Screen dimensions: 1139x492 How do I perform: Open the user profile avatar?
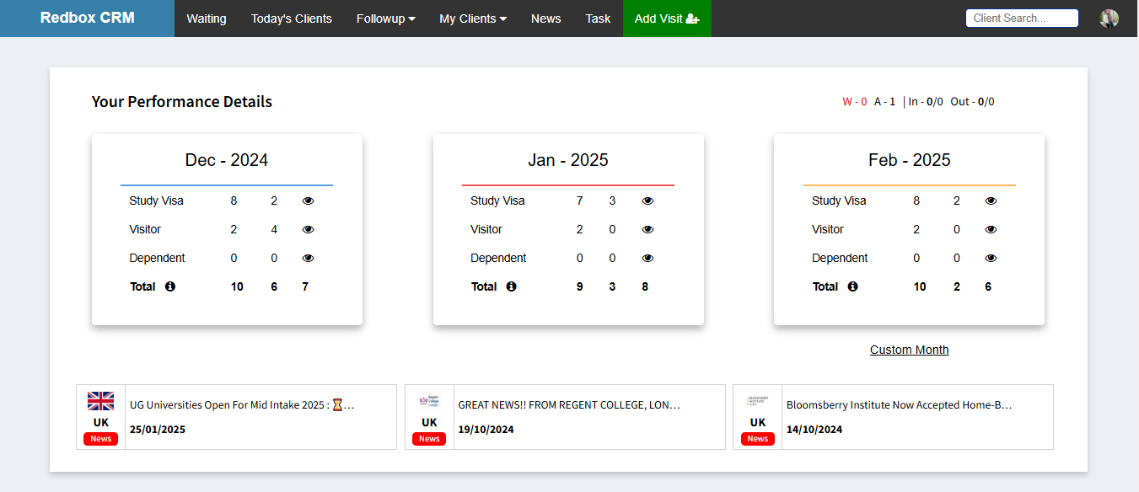(1109, 19)
